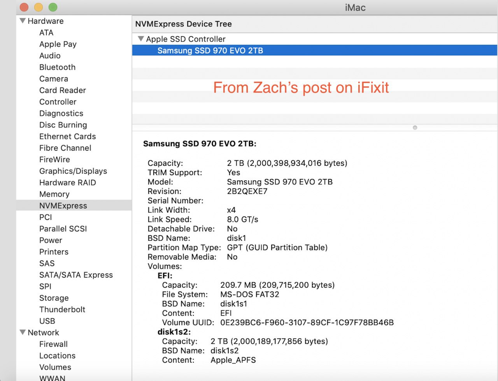Open the Controller entry
The height and width of the screenshot is (381, 498).
58,102
